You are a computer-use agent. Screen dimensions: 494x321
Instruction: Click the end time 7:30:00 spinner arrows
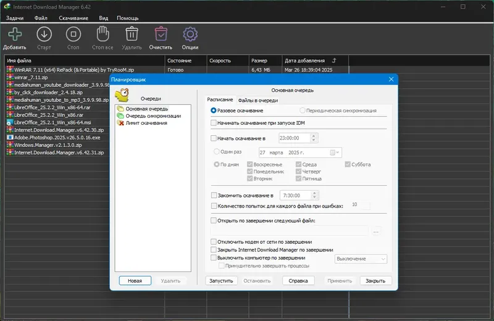click(x=314, y=195)
